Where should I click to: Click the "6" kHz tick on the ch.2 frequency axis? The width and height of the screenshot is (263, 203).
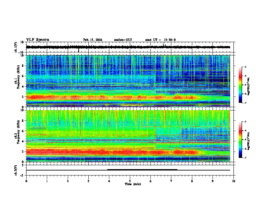(23, 131)
